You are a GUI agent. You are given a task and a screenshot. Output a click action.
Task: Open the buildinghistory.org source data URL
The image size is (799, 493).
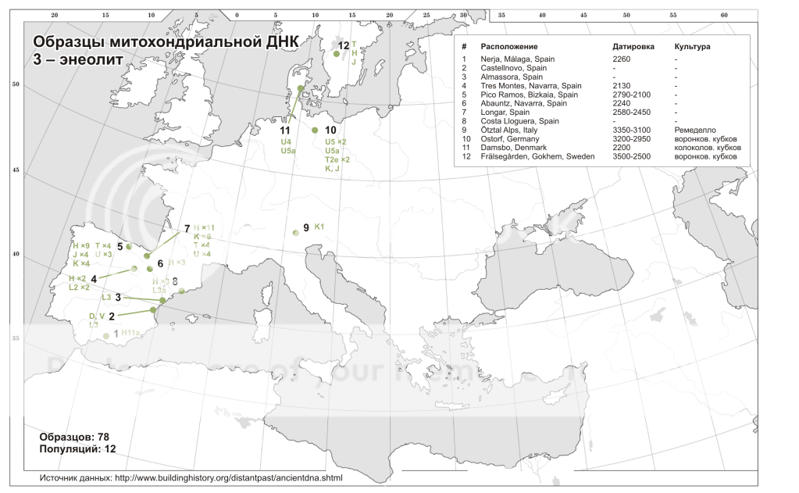(228, 477)
